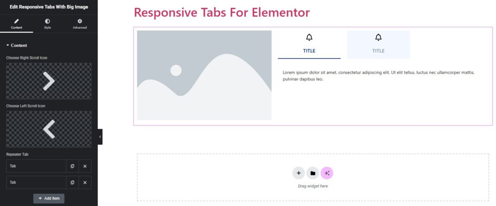Viewport: 496px width, 206px height.
Task: Duplicate the second Tab repeater item
Action: tap(72, 182)
